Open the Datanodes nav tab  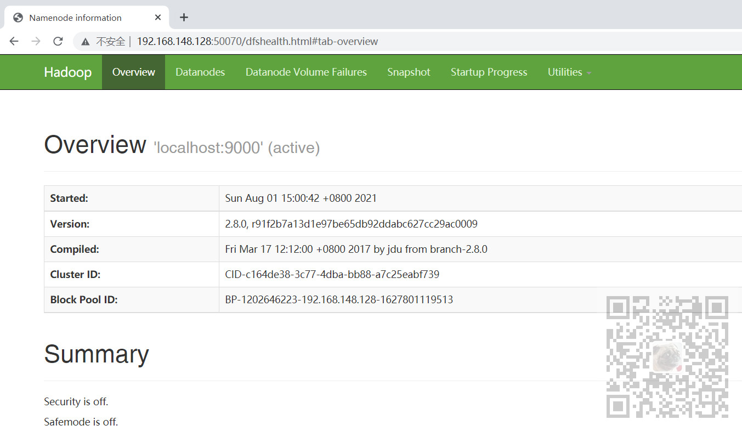click(x=200, y=72)
